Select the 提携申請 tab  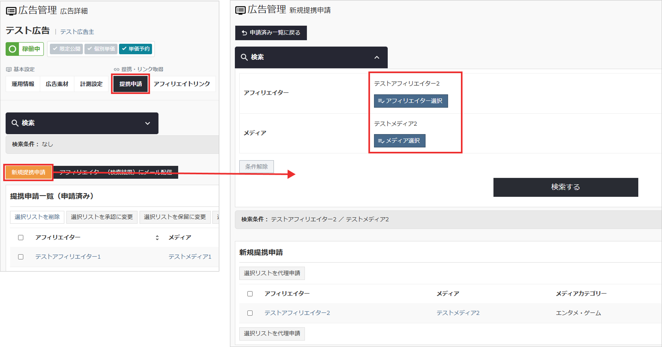[131, 84]
